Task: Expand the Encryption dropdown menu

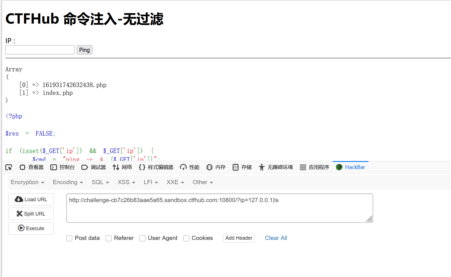Action: coord(28,182)
